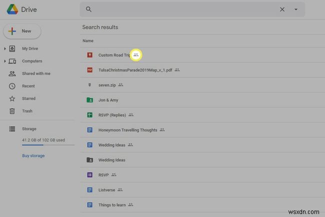Expand the Computers tree arrow

5,61
